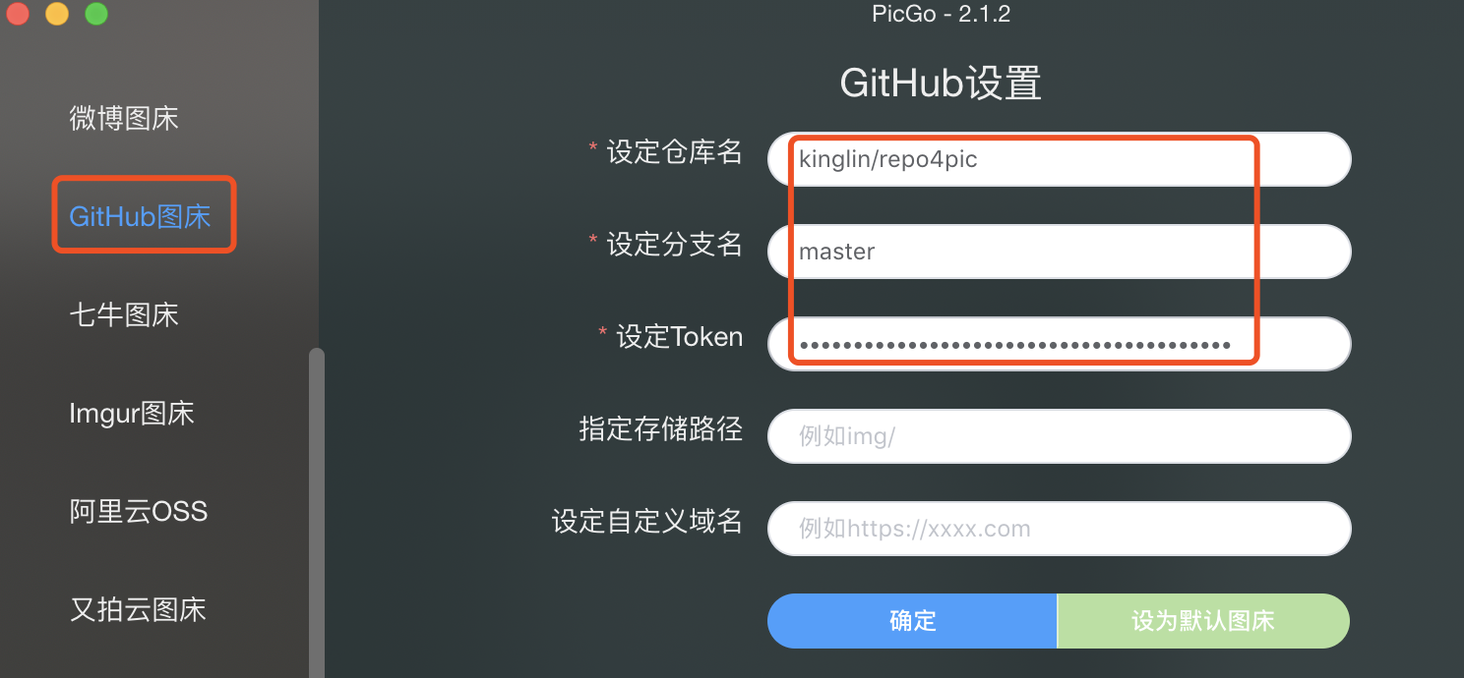
Task: Click the sidebar vertical scrollbar
Action: [x=316, y=513]
